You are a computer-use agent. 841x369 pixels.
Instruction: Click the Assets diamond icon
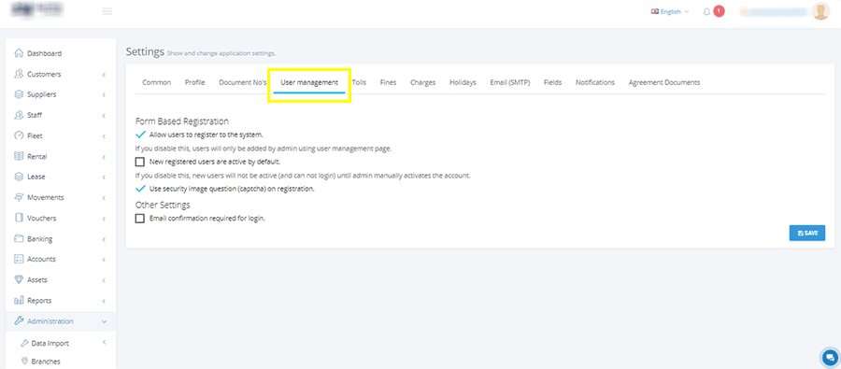[19, 280]
